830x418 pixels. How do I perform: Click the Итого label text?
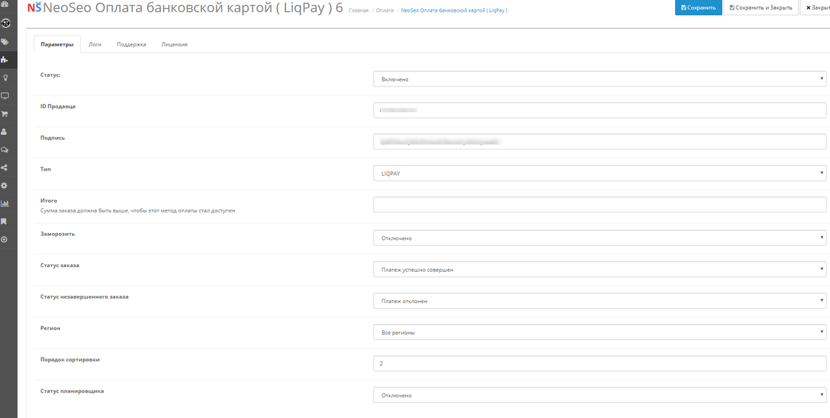pos(48,200)
